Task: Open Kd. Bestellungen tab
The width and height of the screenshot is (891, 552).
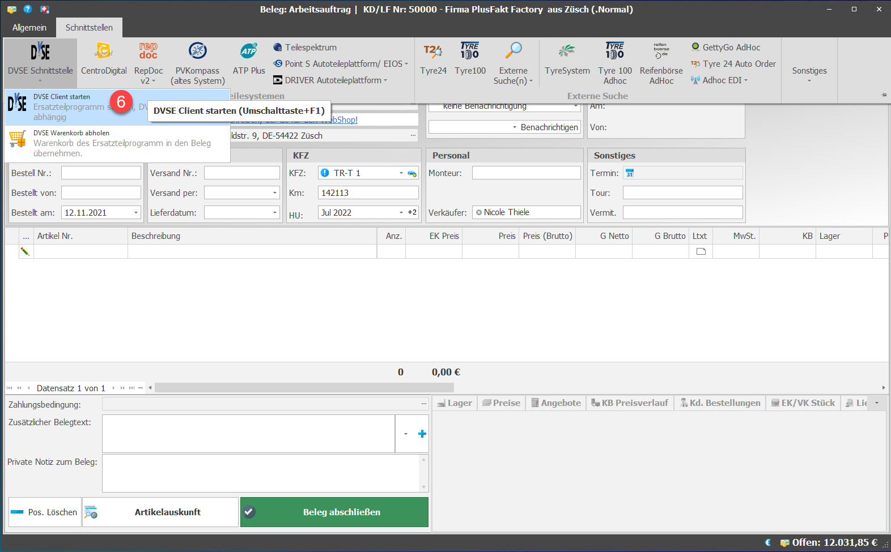Action: [720, 403]
